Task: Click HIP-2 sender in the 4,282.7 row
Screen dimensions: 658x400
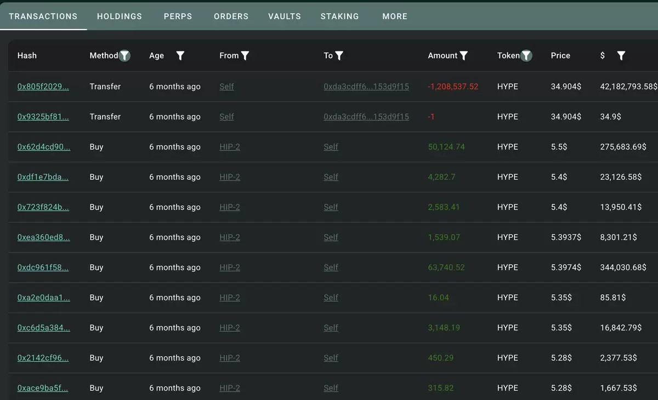Action: pyautogui.click(x=230, y=177)
